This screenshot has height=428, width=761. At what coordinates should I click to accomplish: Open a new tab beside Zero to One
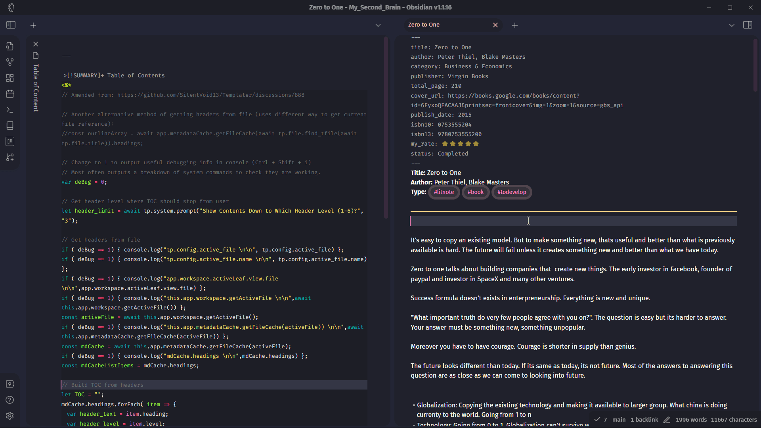click(515, 25)
